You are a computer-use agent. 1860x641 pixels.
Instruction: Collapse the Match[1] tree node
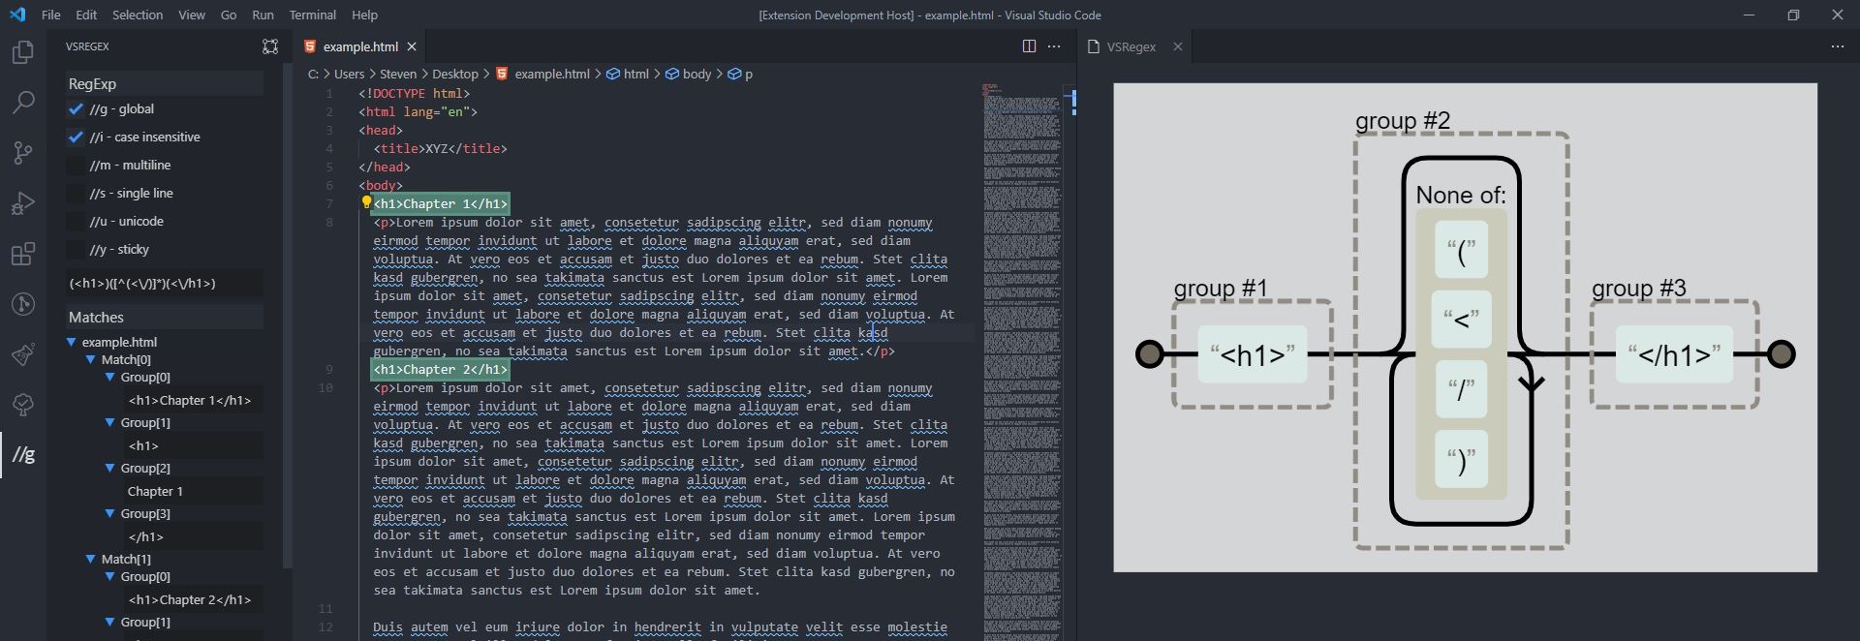[x=91, y=559]
